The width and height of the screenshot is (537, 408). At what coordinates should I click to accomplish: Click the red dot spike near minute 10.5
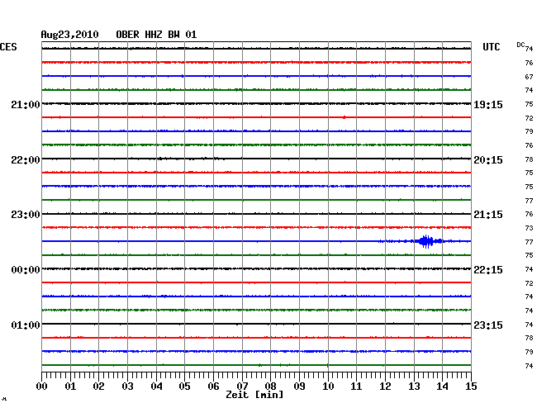[x=345, y=117]
